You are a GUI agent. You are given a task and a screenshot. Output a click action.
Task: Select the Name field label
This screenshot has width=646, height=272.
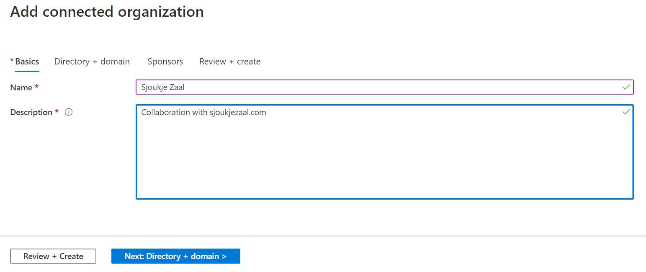21,87
